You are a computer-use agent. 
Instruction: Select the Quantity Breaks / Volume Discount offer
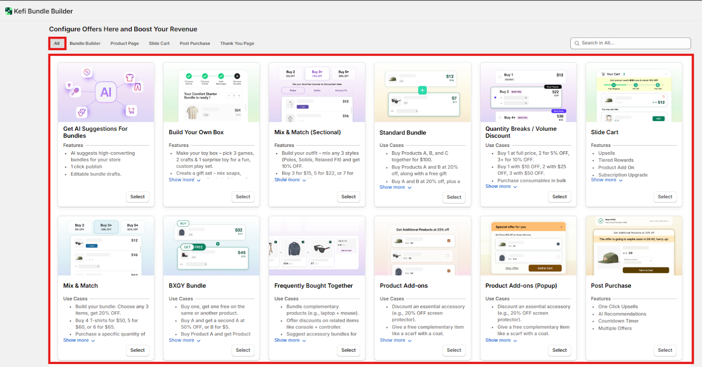pos(559,197)
